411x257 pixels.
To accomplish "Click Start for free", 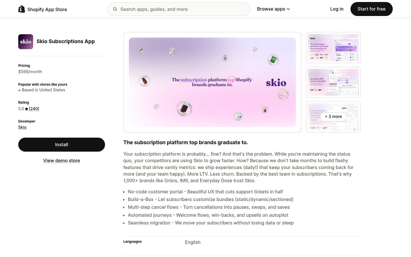I will pyautogui.click(x=371, y=9).
